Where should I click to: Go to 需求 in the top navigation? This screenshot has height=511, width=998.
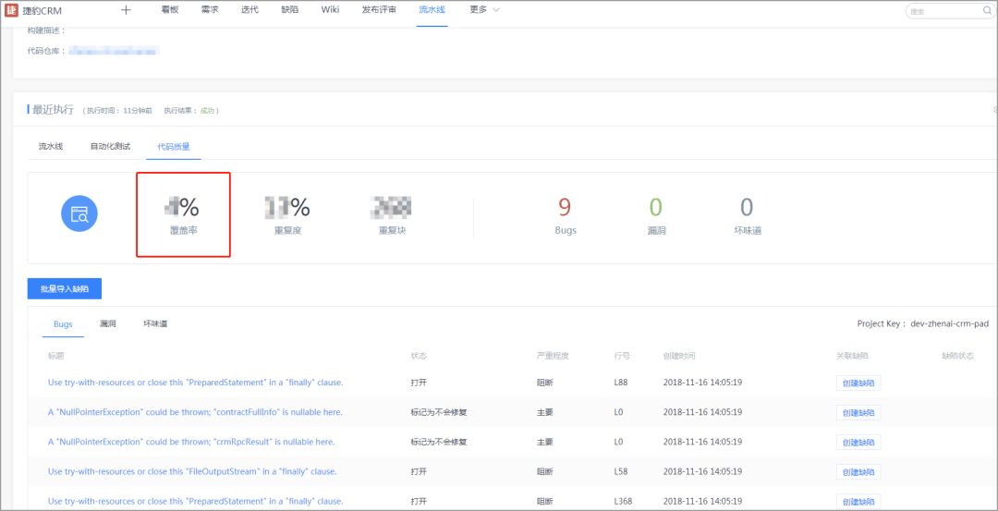[x=210, y=10]
